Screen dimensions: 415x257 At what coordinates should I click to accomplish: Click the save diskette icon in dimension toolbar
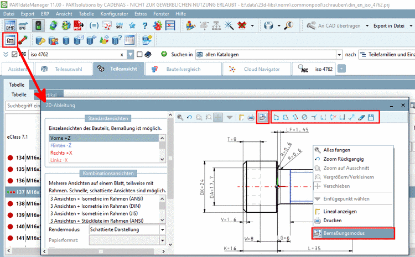coord(370,117)
